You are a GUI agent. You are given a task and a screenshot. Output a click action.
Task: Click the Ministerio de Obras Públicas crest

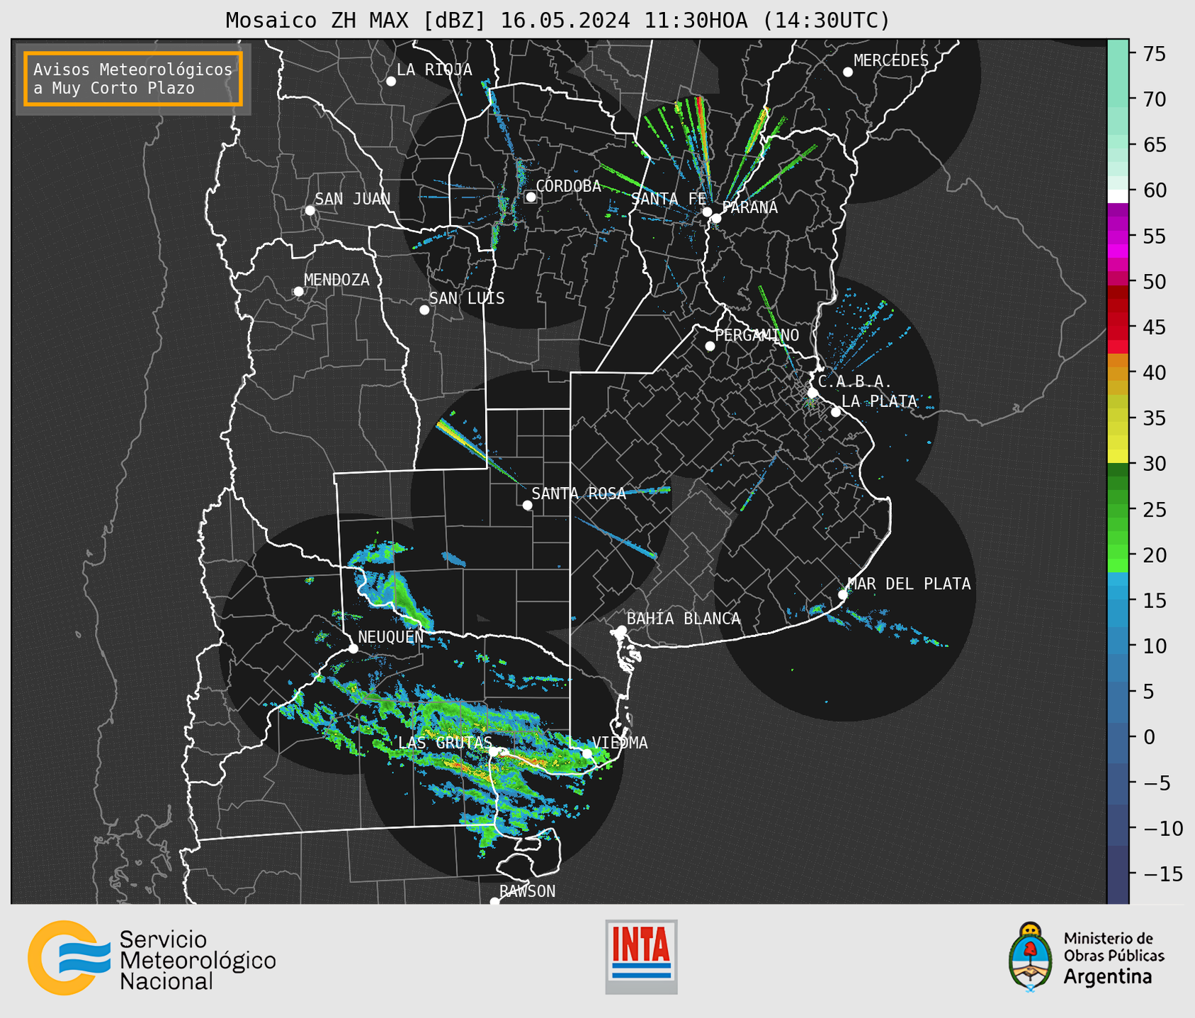pos(1031,957)
